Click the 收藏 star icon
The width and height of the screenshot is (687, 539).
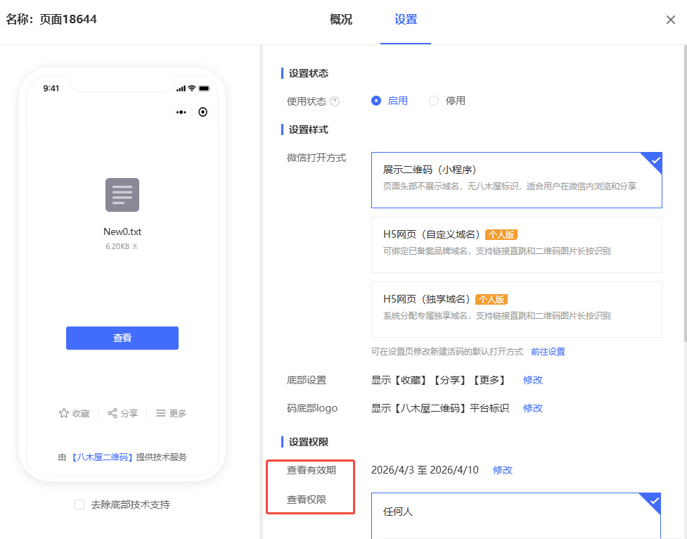pyautogui.click(x=63, y=413)
